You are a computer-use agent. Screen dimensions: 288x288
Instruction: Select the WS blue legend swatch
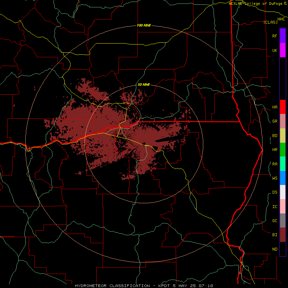(x=283, y=178)
